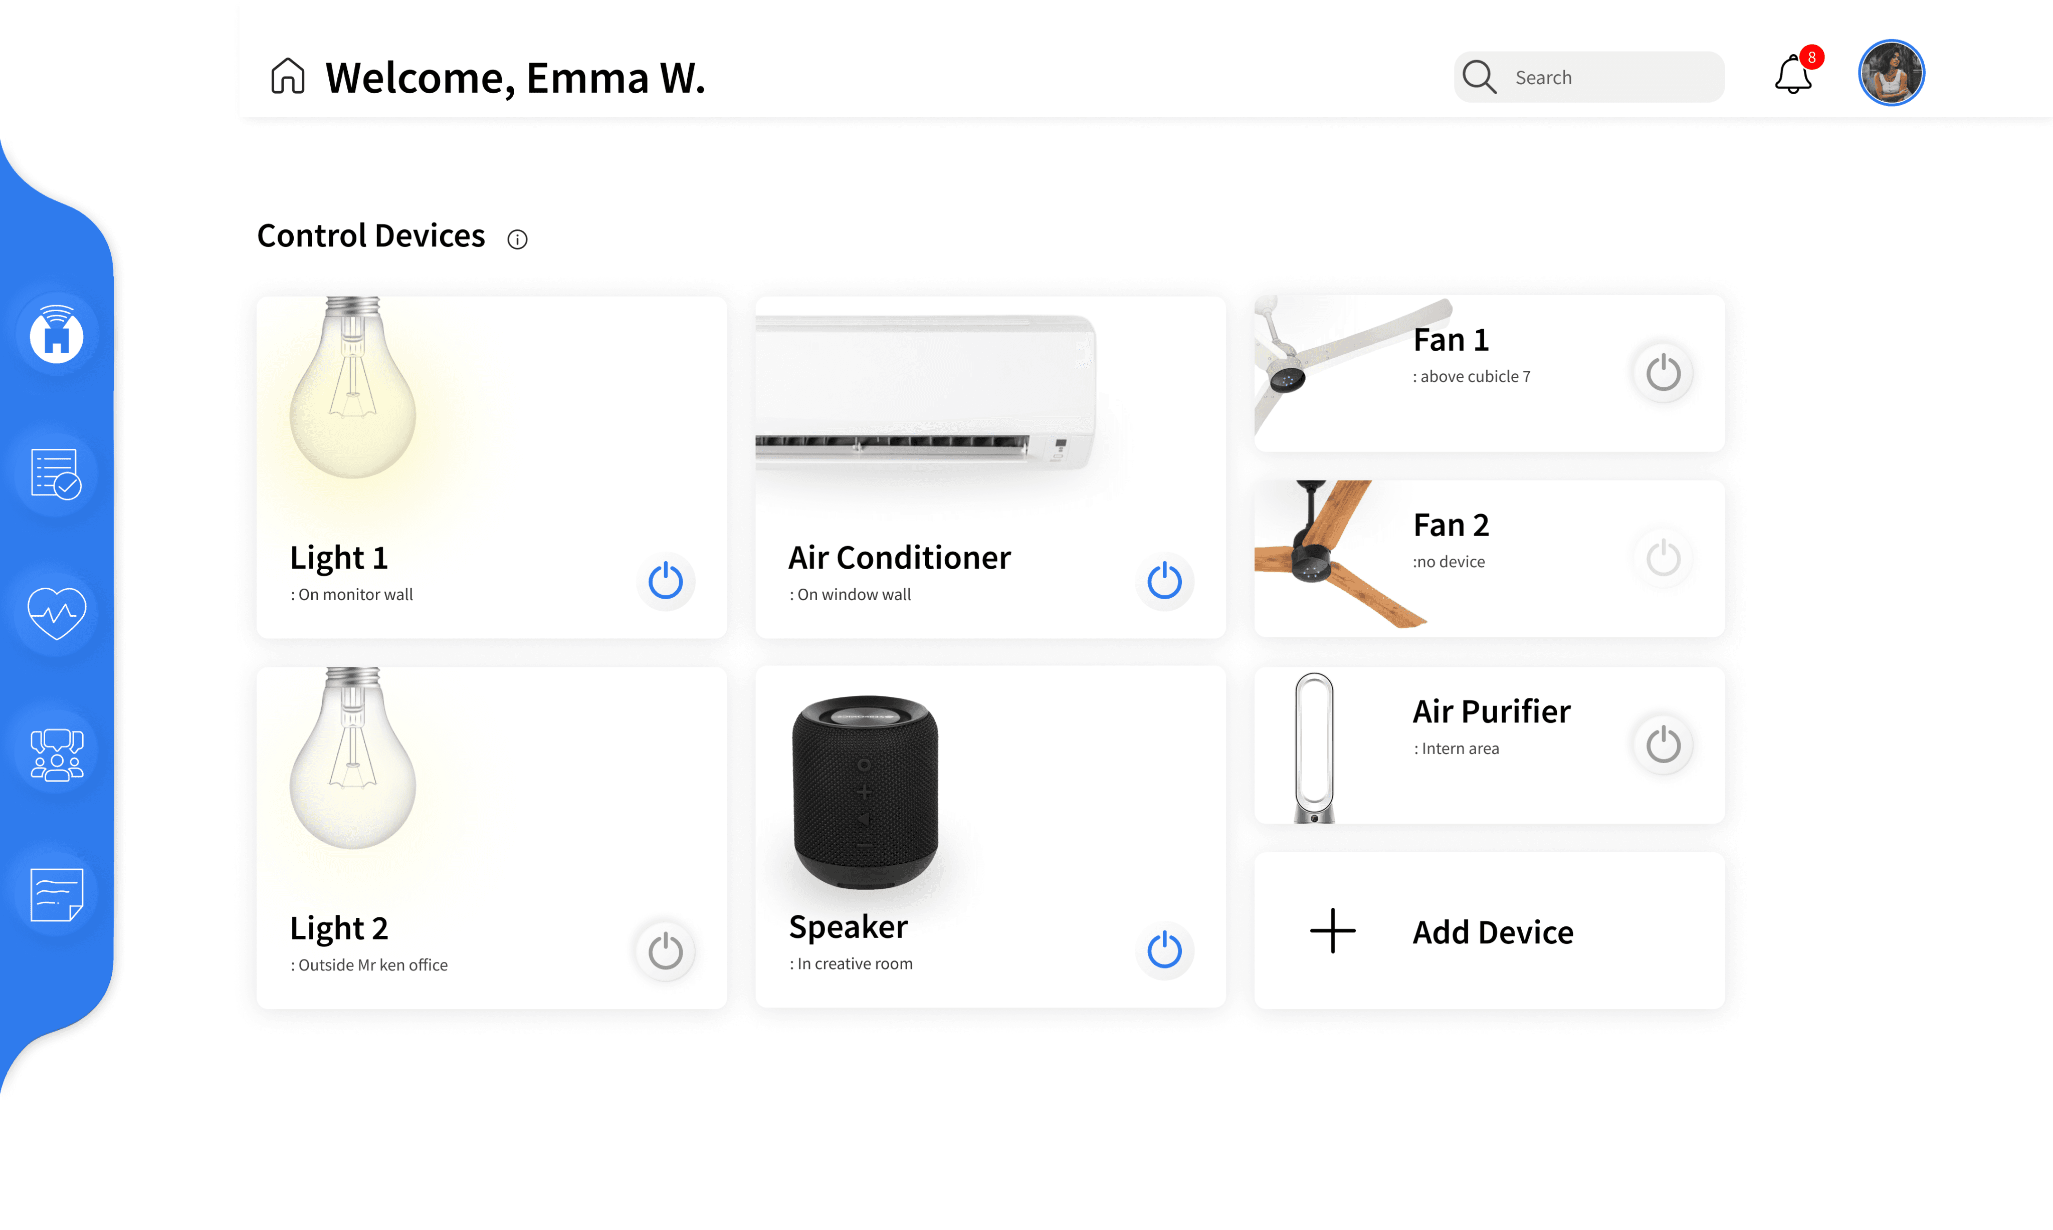Toggle Fan 2 power button
The image size is (2053, 1230).
click(x=1663, y=558)
